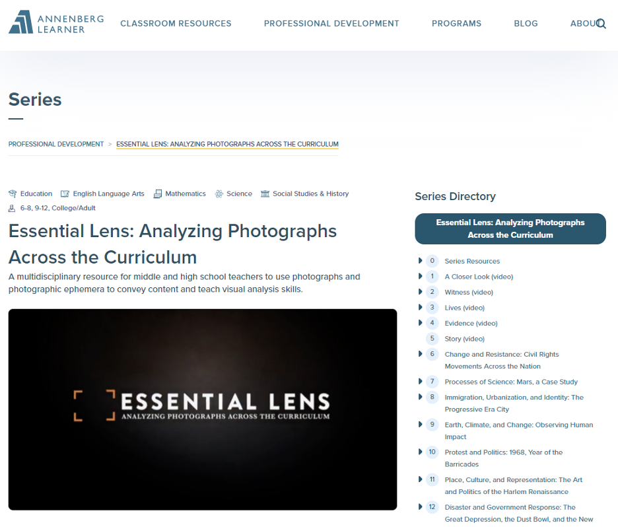This screenshot has height=527, width=618.
Task: Click the Essential Lens video banner
Action: pos(203,409)
